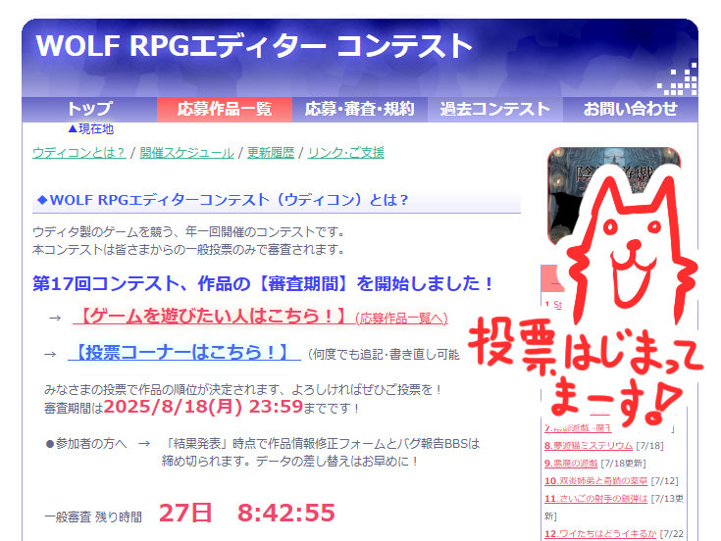721x541 pixels.
Task: Go to the 過去コンテスト tab
Action: 494,110
